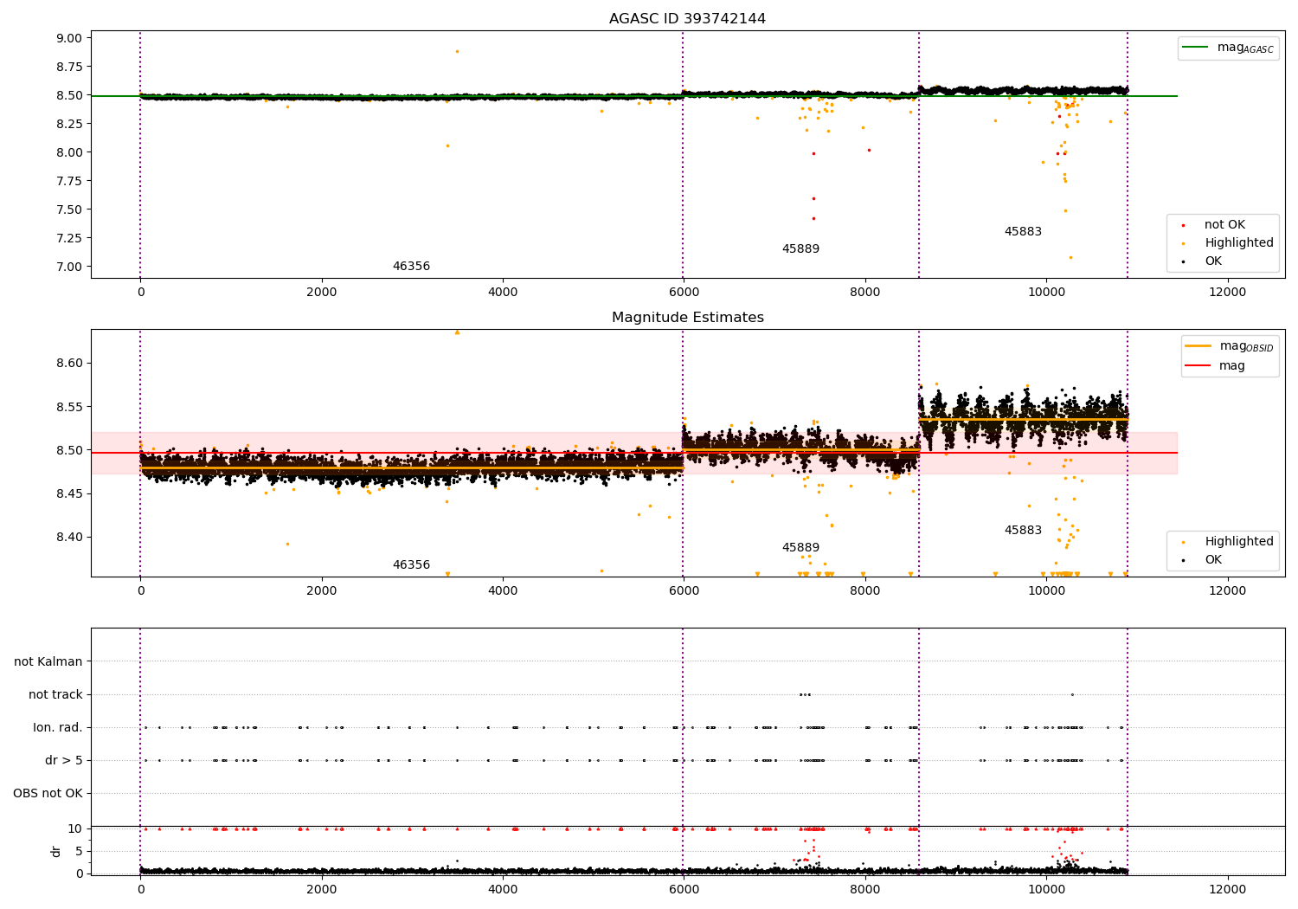1298x909 pixels.
Task: Click the 'dr' axis label in bottom panel
Action: [x=56, y=851]
